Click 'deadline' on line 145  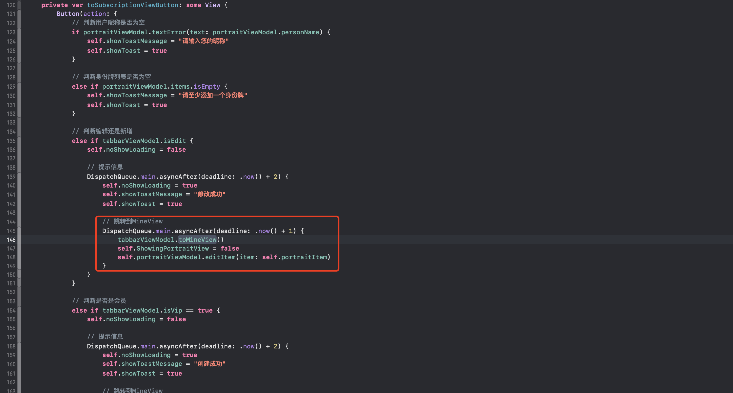coord(232,231)
